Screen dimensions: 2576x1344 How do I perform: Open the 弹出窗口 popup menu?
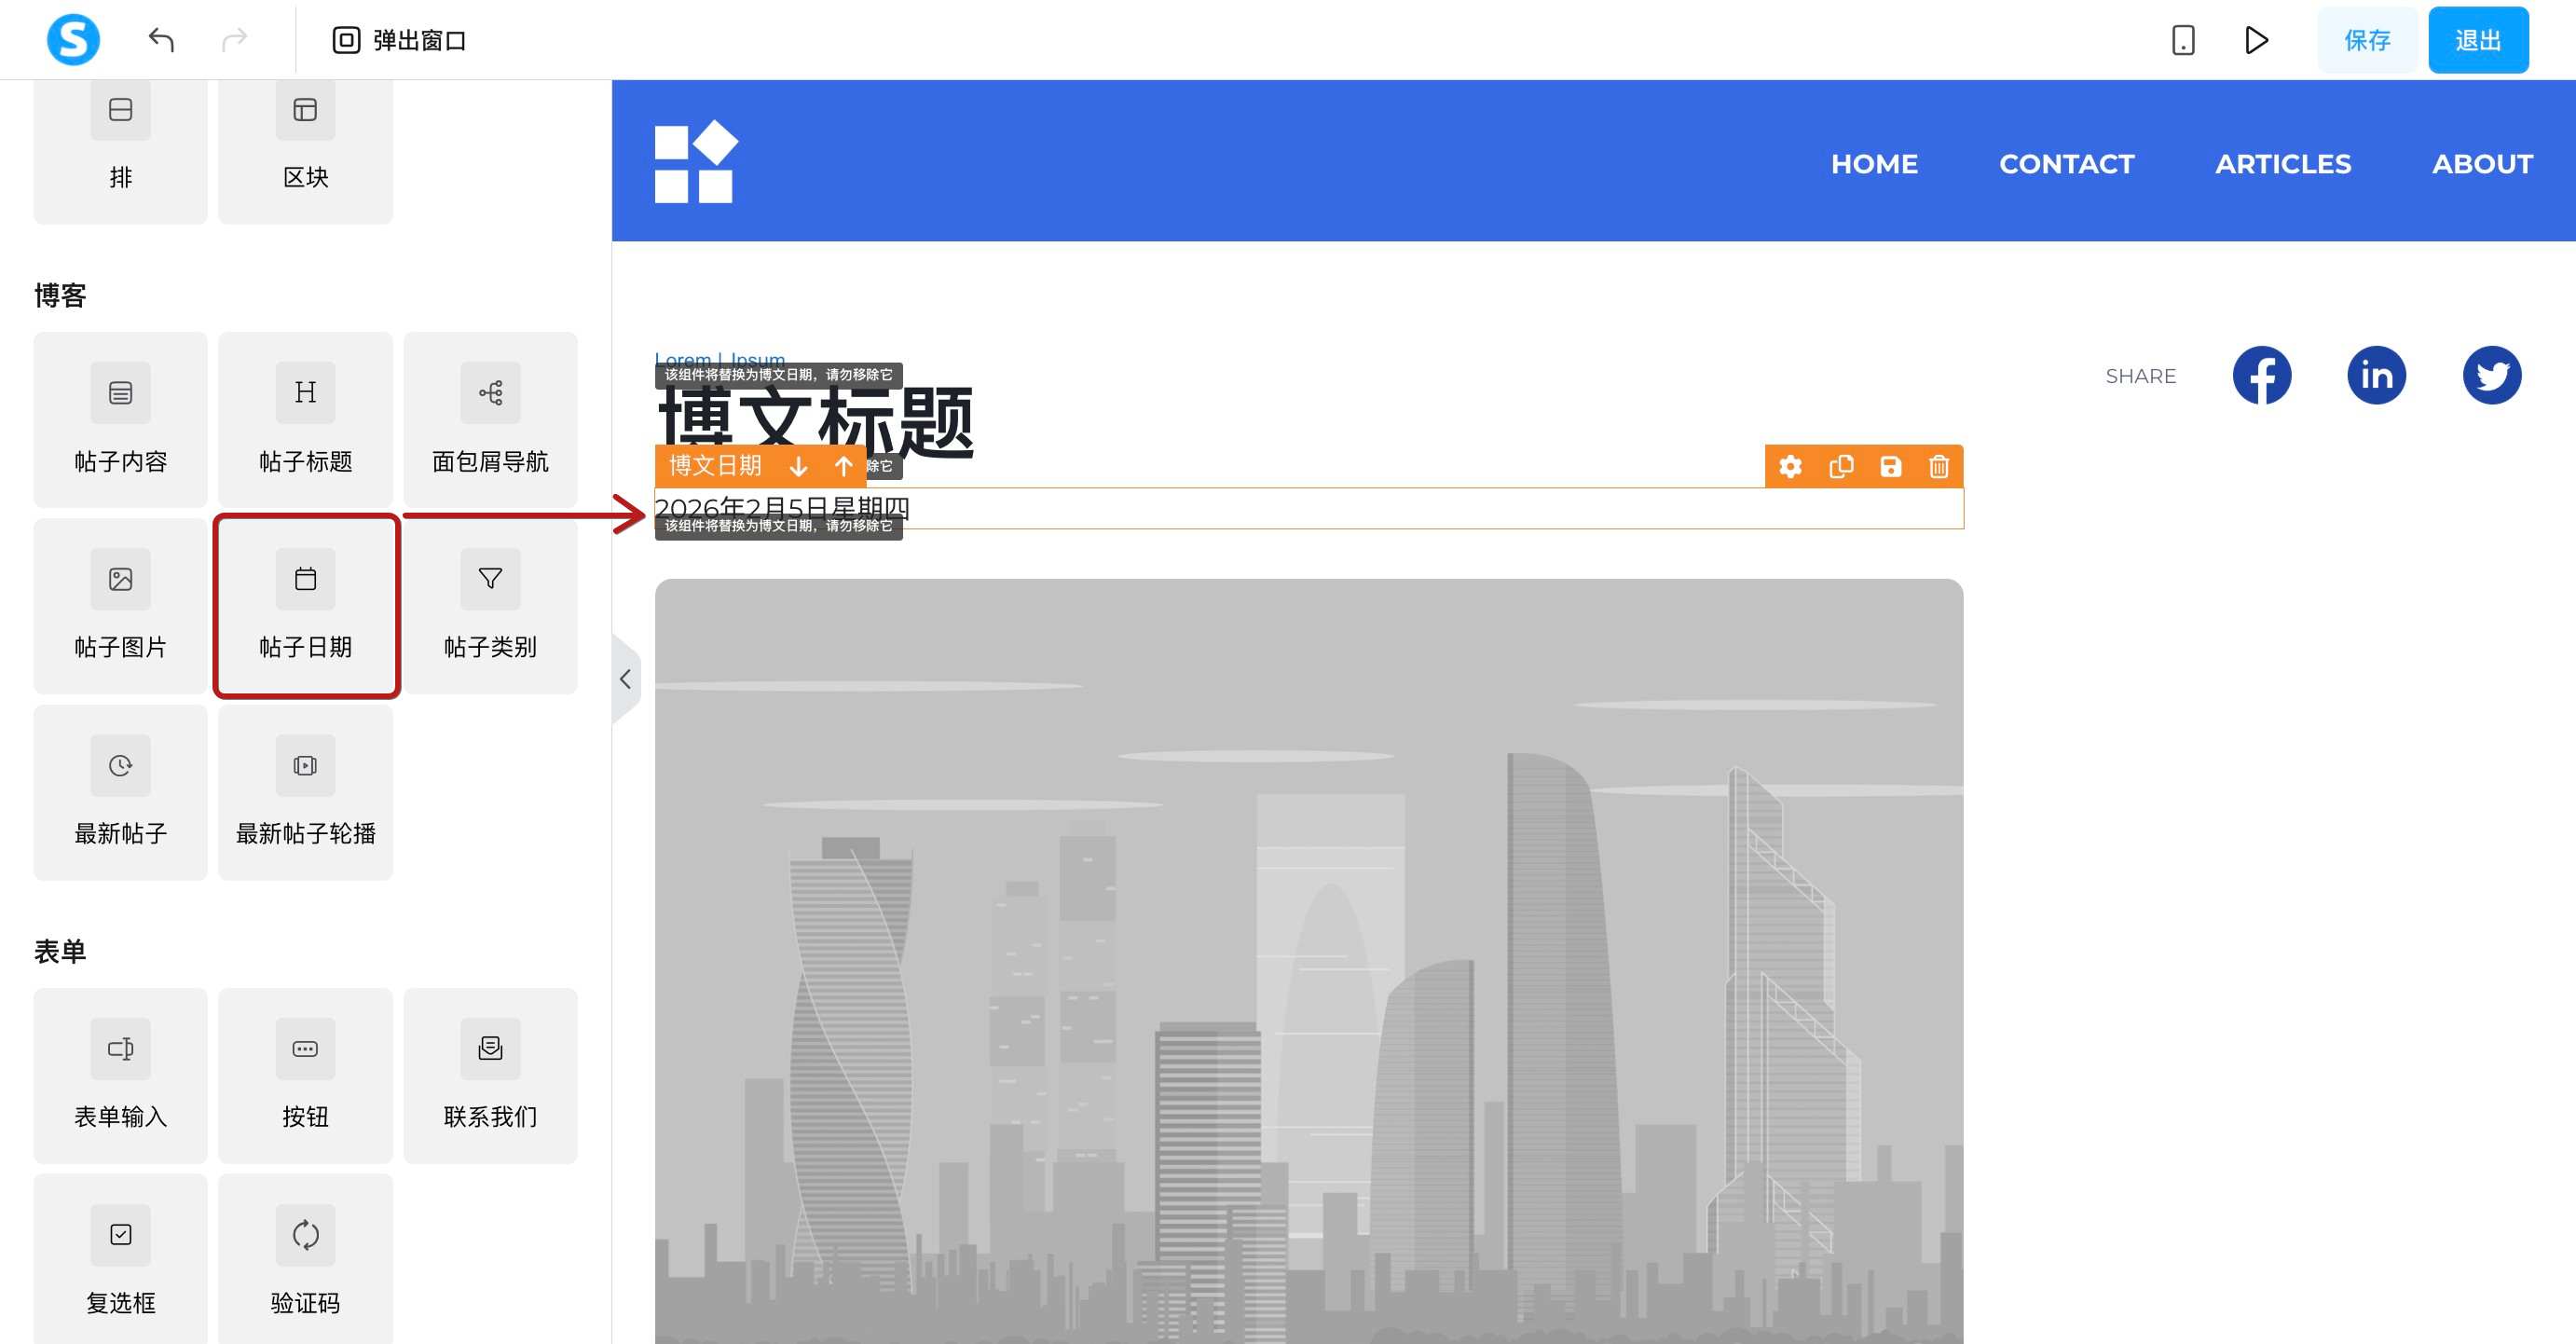tap(400, 40)
